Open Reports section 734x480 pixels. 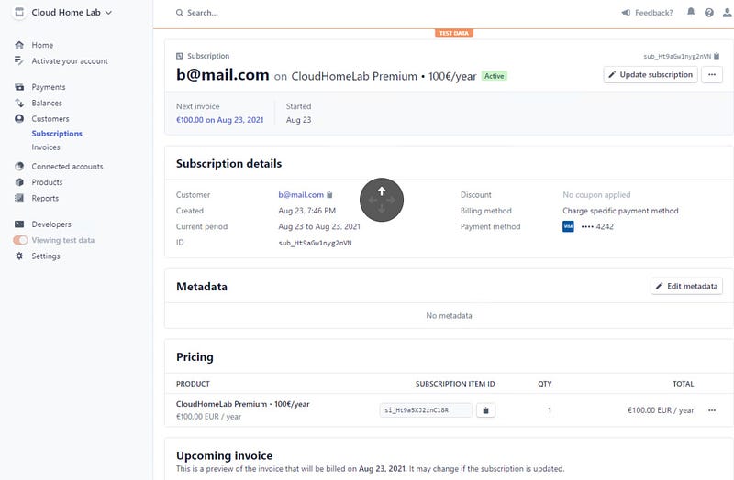click(45, 198)
